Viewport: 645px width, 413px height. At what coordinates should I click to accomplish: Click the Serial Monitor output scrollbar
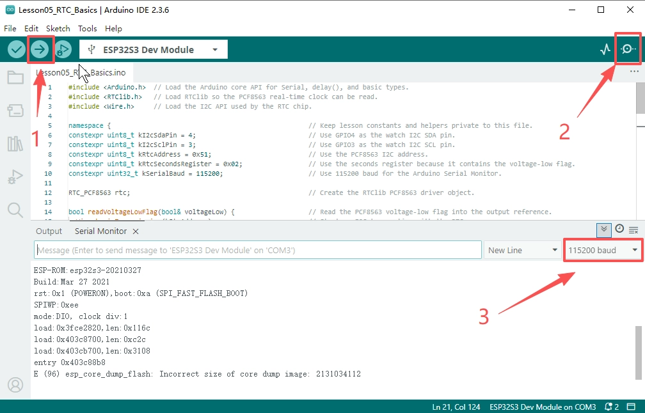639,353
